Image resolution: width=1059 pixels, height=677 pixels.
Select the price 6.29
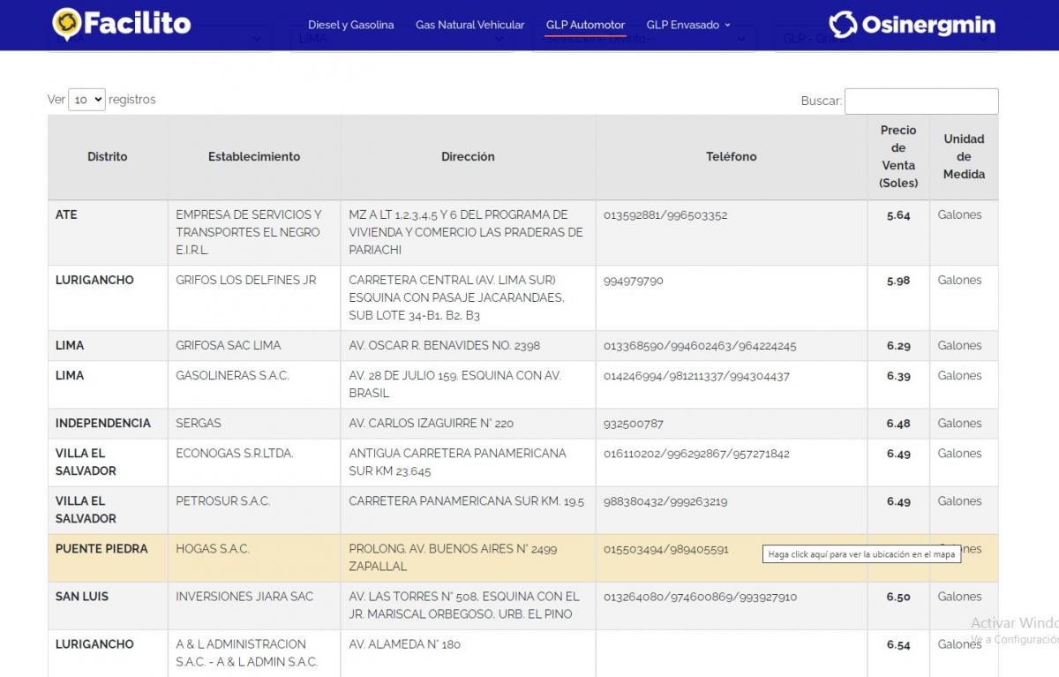[x=898, y=346]
